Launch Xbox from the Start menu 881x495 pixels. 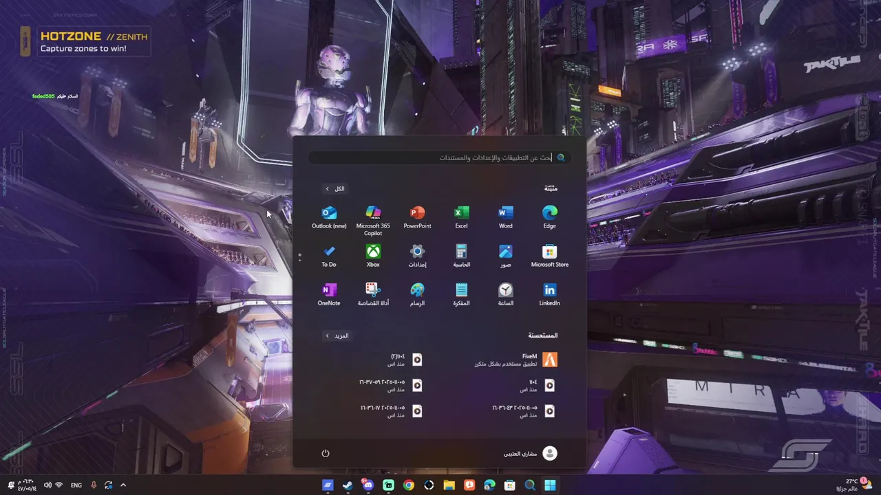(x=373, y=256)
